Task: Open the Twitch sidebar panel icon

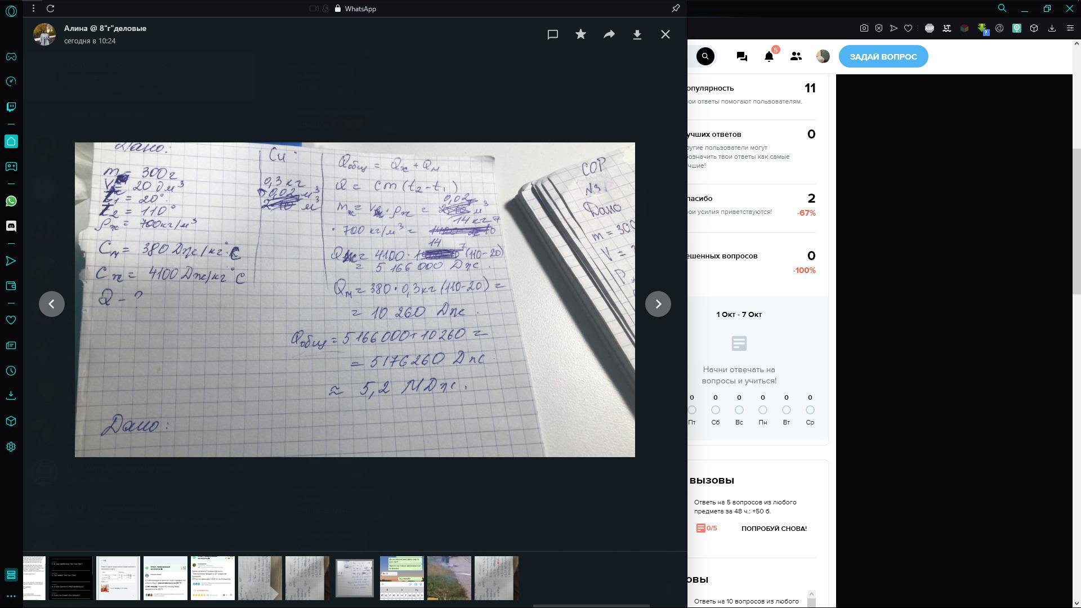Action: click(x=11, y=107)
